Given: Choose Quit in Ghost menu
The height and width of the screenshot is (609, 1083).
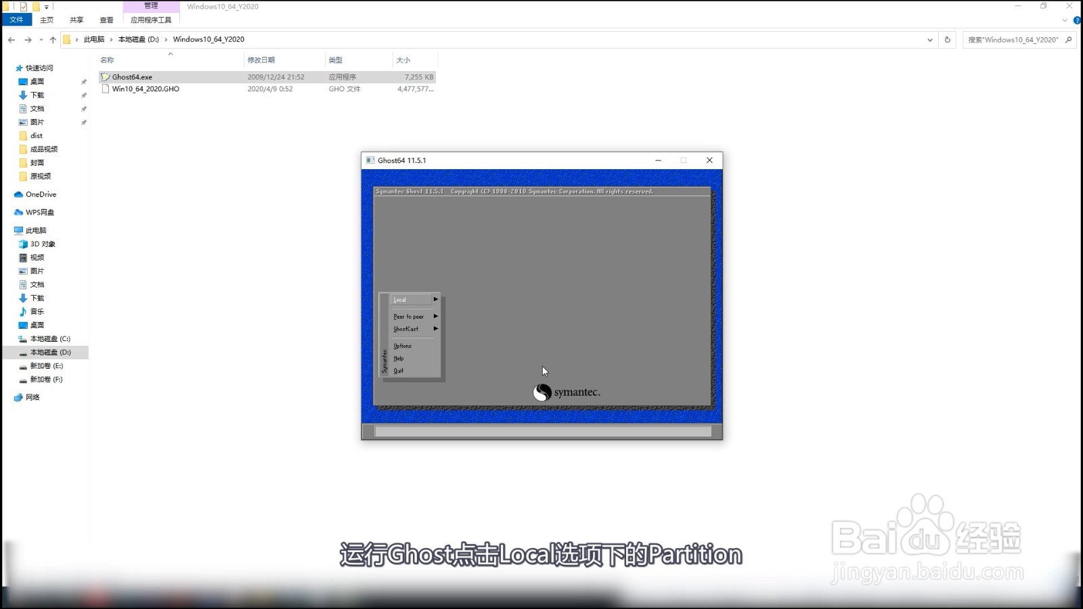Looking at the screenshot, I should point(398,371).
